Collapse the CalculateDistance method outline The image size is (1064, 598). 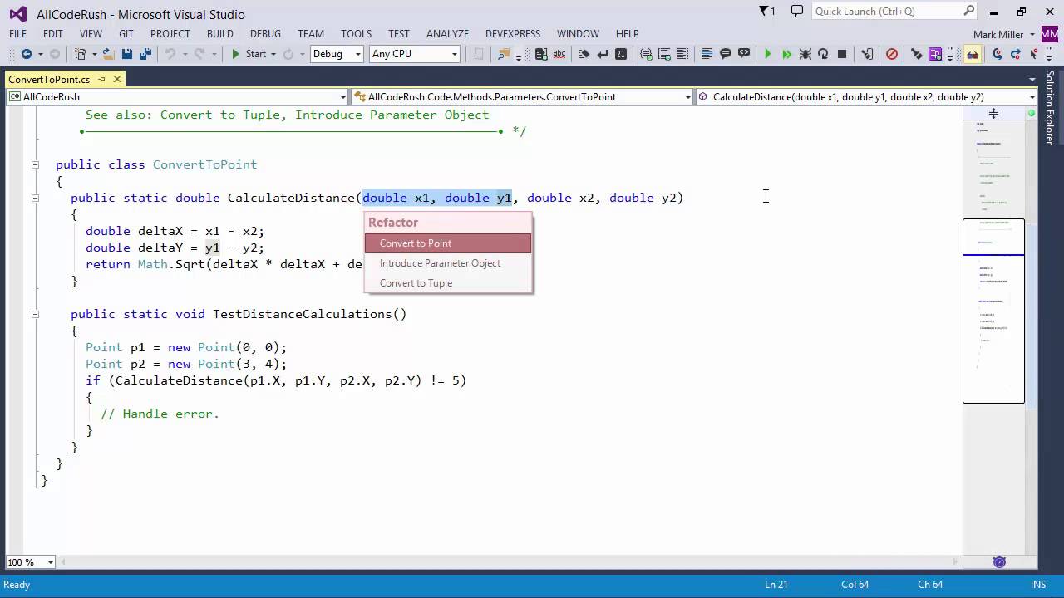click(x=35, y=198)
